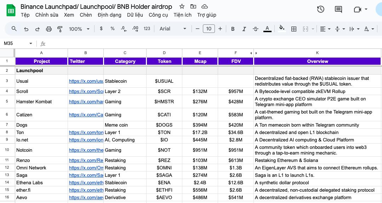The image size is (382, 203).
Task: Expand hidden columns arrow before column K
Action: [x=256, y=53]
